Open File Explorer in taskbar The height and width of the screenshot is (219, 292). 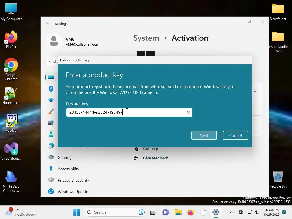178,212
